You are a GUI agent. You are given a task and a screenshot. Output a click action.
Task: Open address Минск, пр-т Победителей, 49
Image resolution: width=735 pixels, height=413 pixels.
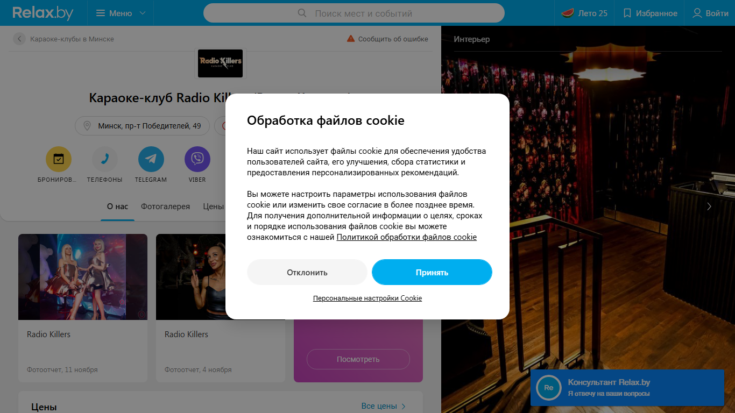pos(142,126)
